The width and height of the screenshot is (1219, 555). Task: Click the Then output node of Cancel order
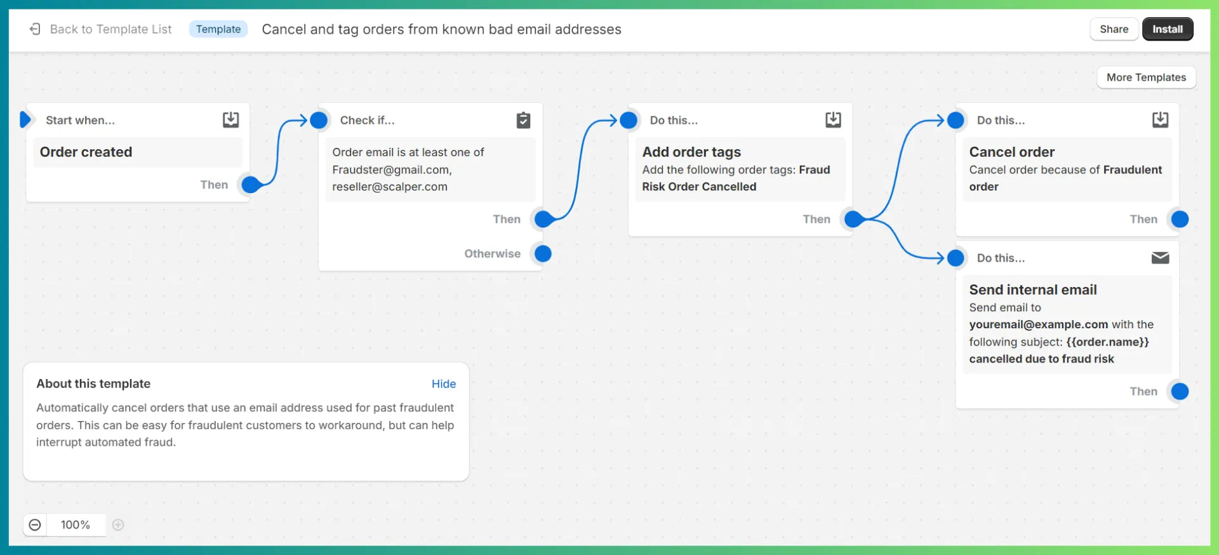point(1180,219)
